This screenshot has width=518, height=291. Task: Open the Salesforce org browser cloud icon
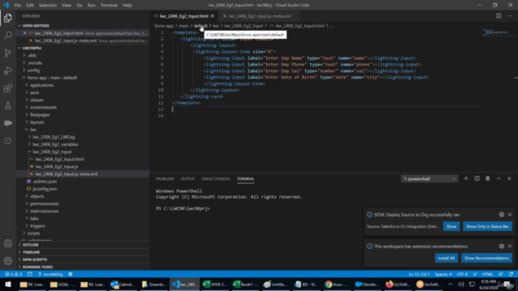[8, 123]
